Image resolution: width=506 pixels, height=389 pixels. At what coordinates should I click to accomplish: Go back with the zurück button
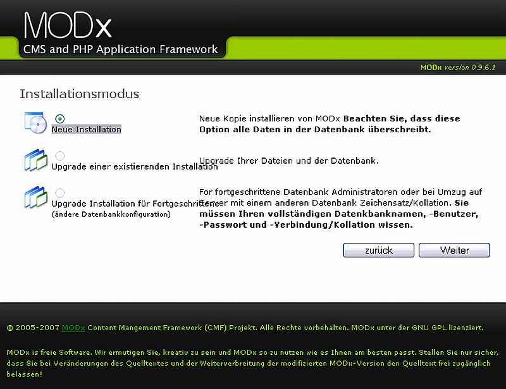(x=378, y=250)
